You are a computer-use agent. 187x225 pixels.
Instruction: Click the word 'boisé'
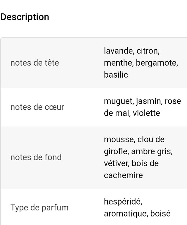pyautogui.click(x=160, y=213)
